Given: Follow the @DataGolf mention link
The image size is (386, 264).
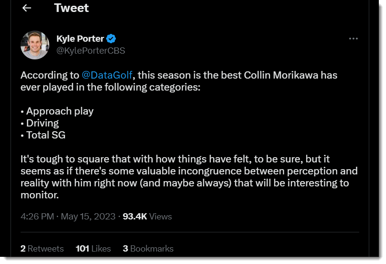Looking at the screenshot, I should pyautogui.click(x=107, y=75).
